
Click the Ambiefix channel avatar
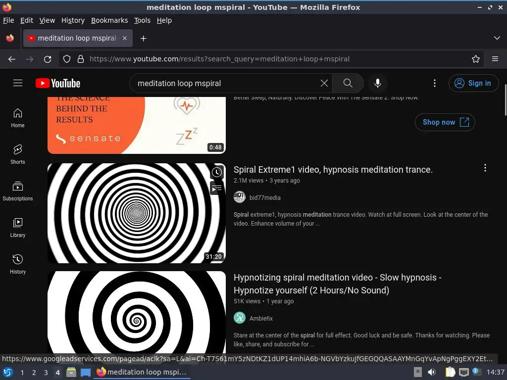(240, 318)
